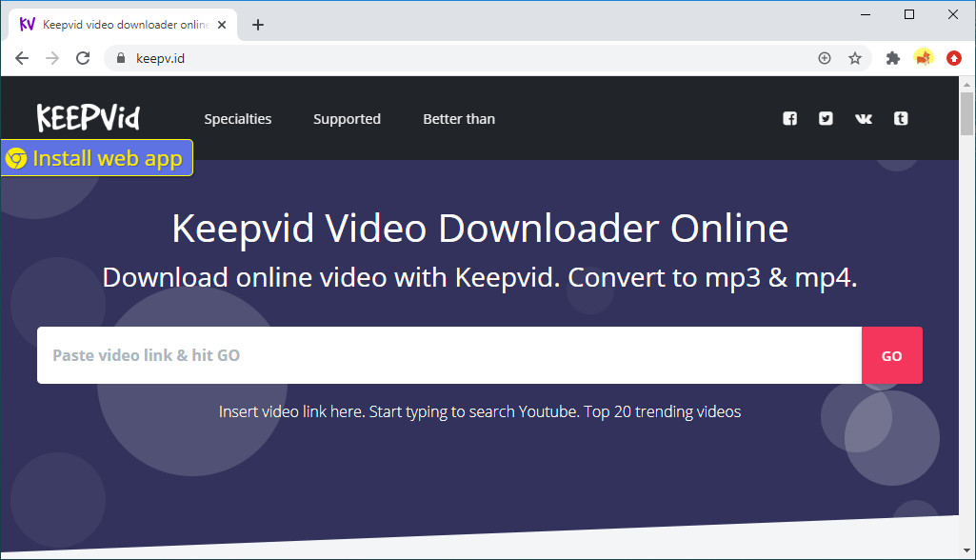Go back to previous page
Viewport: 976px width, 560px height.
point(22,58)
